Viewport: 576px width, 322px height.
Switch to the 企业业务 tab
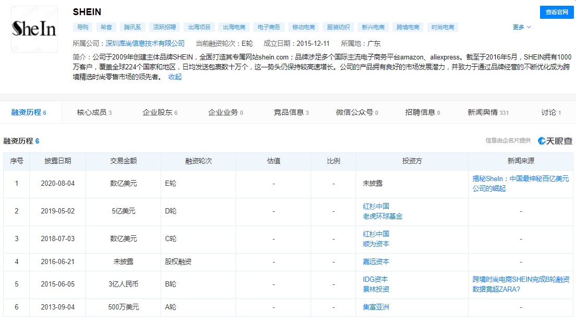226,113
